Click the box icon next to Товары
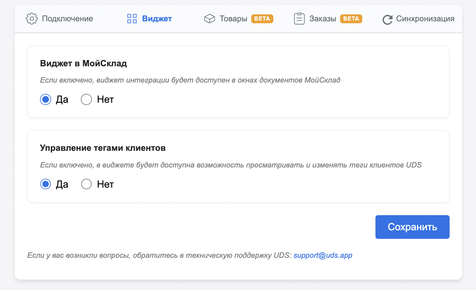The width and height of the screenshot is (476, 290). pos(210,19)
